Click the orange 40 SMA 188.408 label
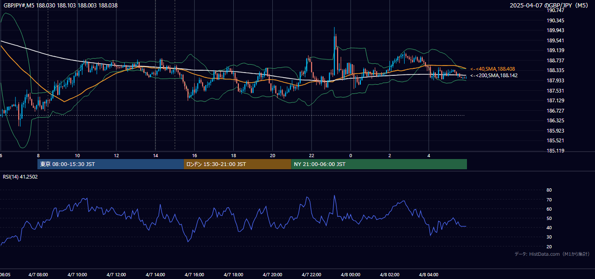Screen dimensions: 595x279 493,69
